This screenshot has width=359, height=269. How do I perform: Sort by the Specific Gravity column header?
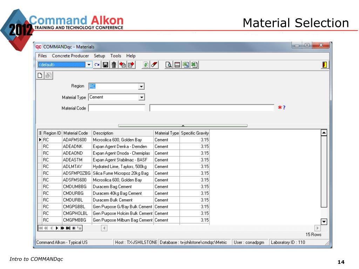click(195, 133)
